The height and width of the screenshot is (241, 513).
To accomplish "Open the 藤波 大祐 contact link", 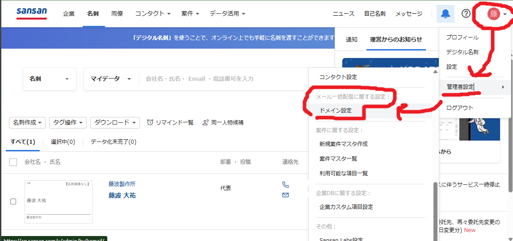I will [122, 195].
